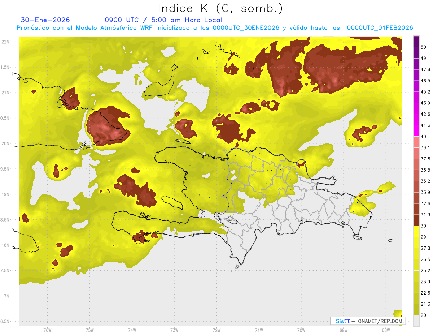
Task: Click the '73W' longitude label
Action: coord(174,330)
